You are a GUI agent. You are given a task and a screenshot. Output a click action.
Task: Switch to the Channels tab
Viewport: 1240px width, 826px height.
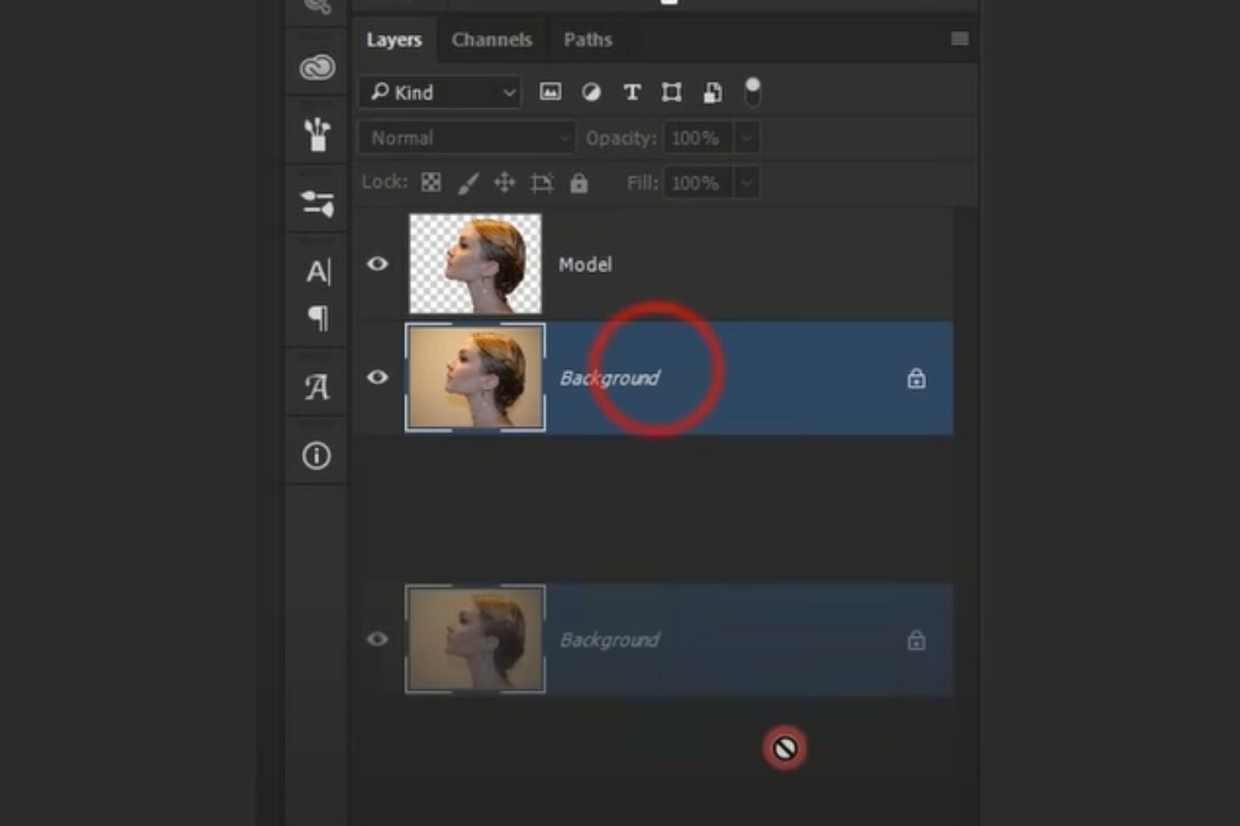tap(491, 40)
